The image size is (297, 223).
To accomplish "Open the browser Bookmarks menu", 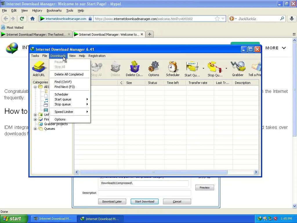I will click(x=54, y=11).
